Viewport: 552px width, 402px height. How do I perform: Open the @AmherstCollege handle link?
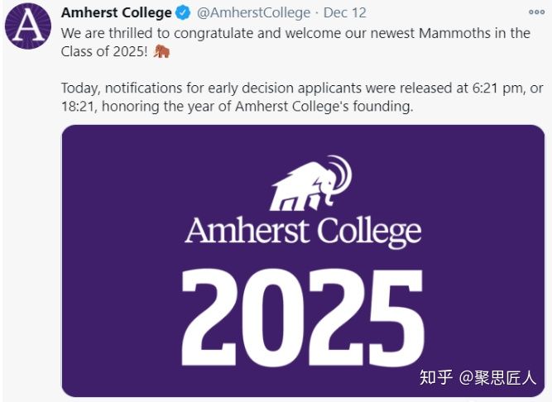click(x=253, y=13)
